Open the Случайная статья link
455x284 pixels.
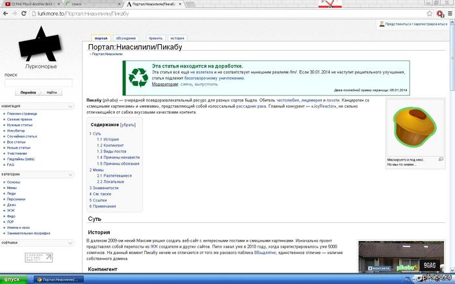(22, 136)
